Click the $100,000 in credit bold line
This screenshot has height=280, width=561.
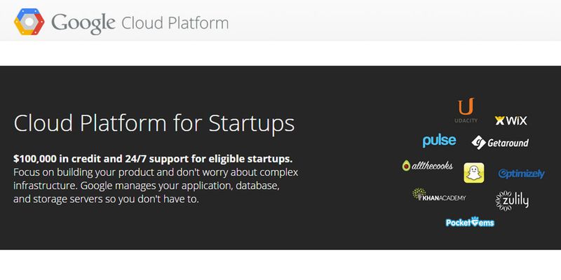tap(153, 159)
